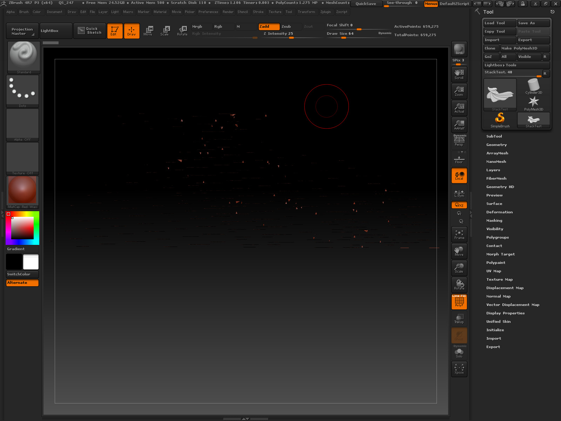The width and height of the screenshot is (561, 421).
Task: Select the PolyMesh3D star tool
Action: pyautogui.click(x=534, y=103)
